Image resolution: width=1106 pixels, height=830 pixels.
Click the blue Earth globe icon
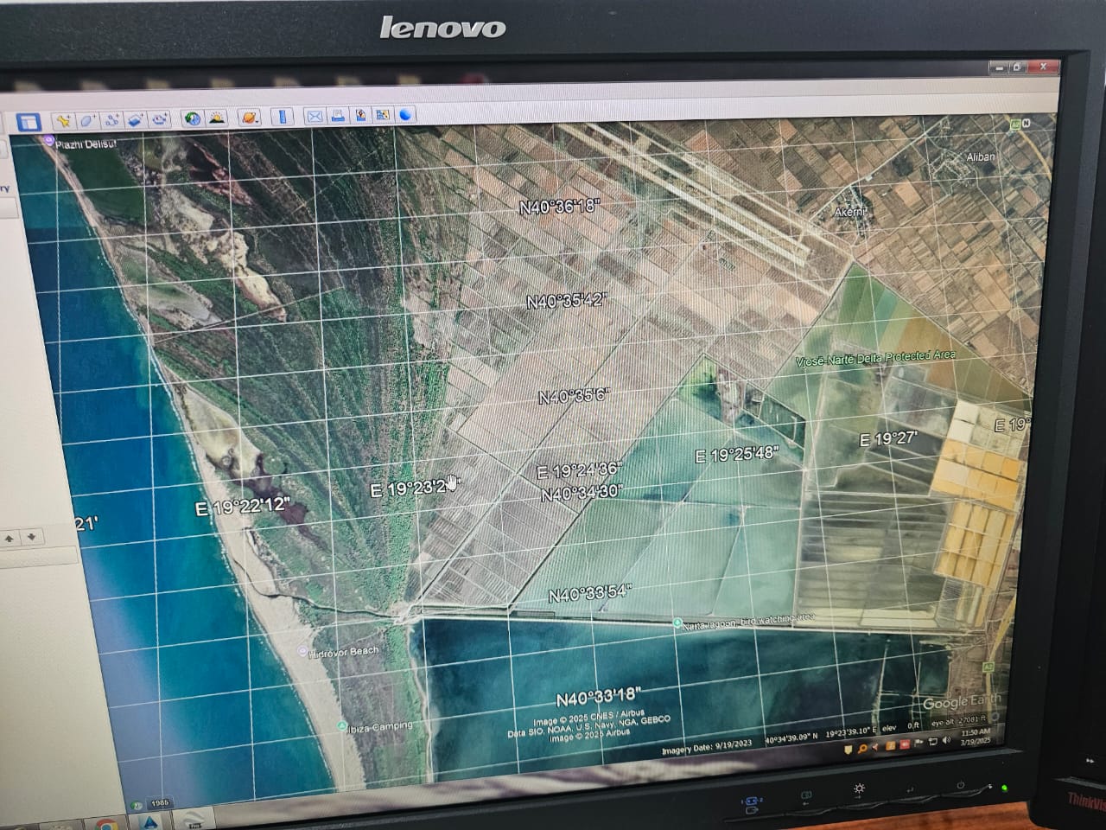coord(405,114)
